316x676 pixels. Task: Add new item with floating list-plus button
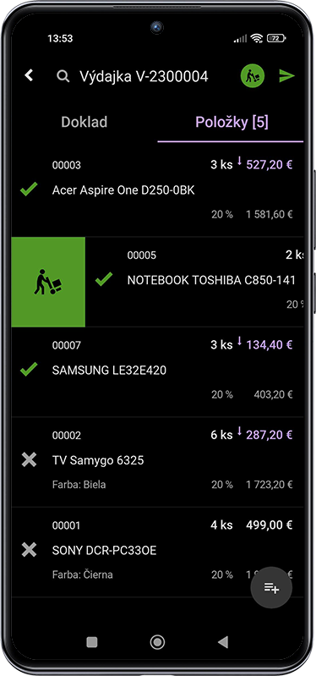click(272, 588)
